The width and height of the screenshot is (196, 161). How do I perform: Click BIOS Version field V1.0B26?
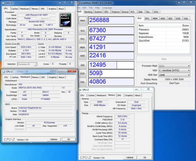(x=45, y=111)
